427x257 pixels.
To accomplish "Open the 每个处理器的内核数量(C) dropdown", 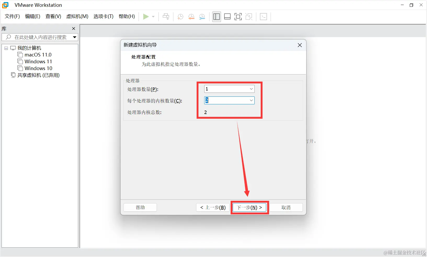I will point(229,100).
